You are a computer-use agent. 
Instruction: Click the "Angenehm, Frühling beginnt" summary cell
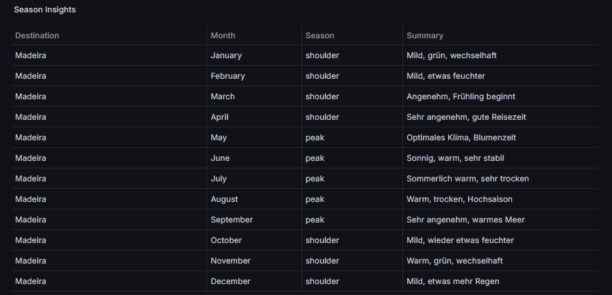pyautogui.click(x=461, y=97)
